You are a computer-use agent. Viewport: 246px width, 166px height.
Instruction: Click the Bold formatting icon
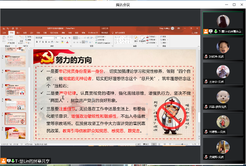pyautogui.click(x=37, y=42)
